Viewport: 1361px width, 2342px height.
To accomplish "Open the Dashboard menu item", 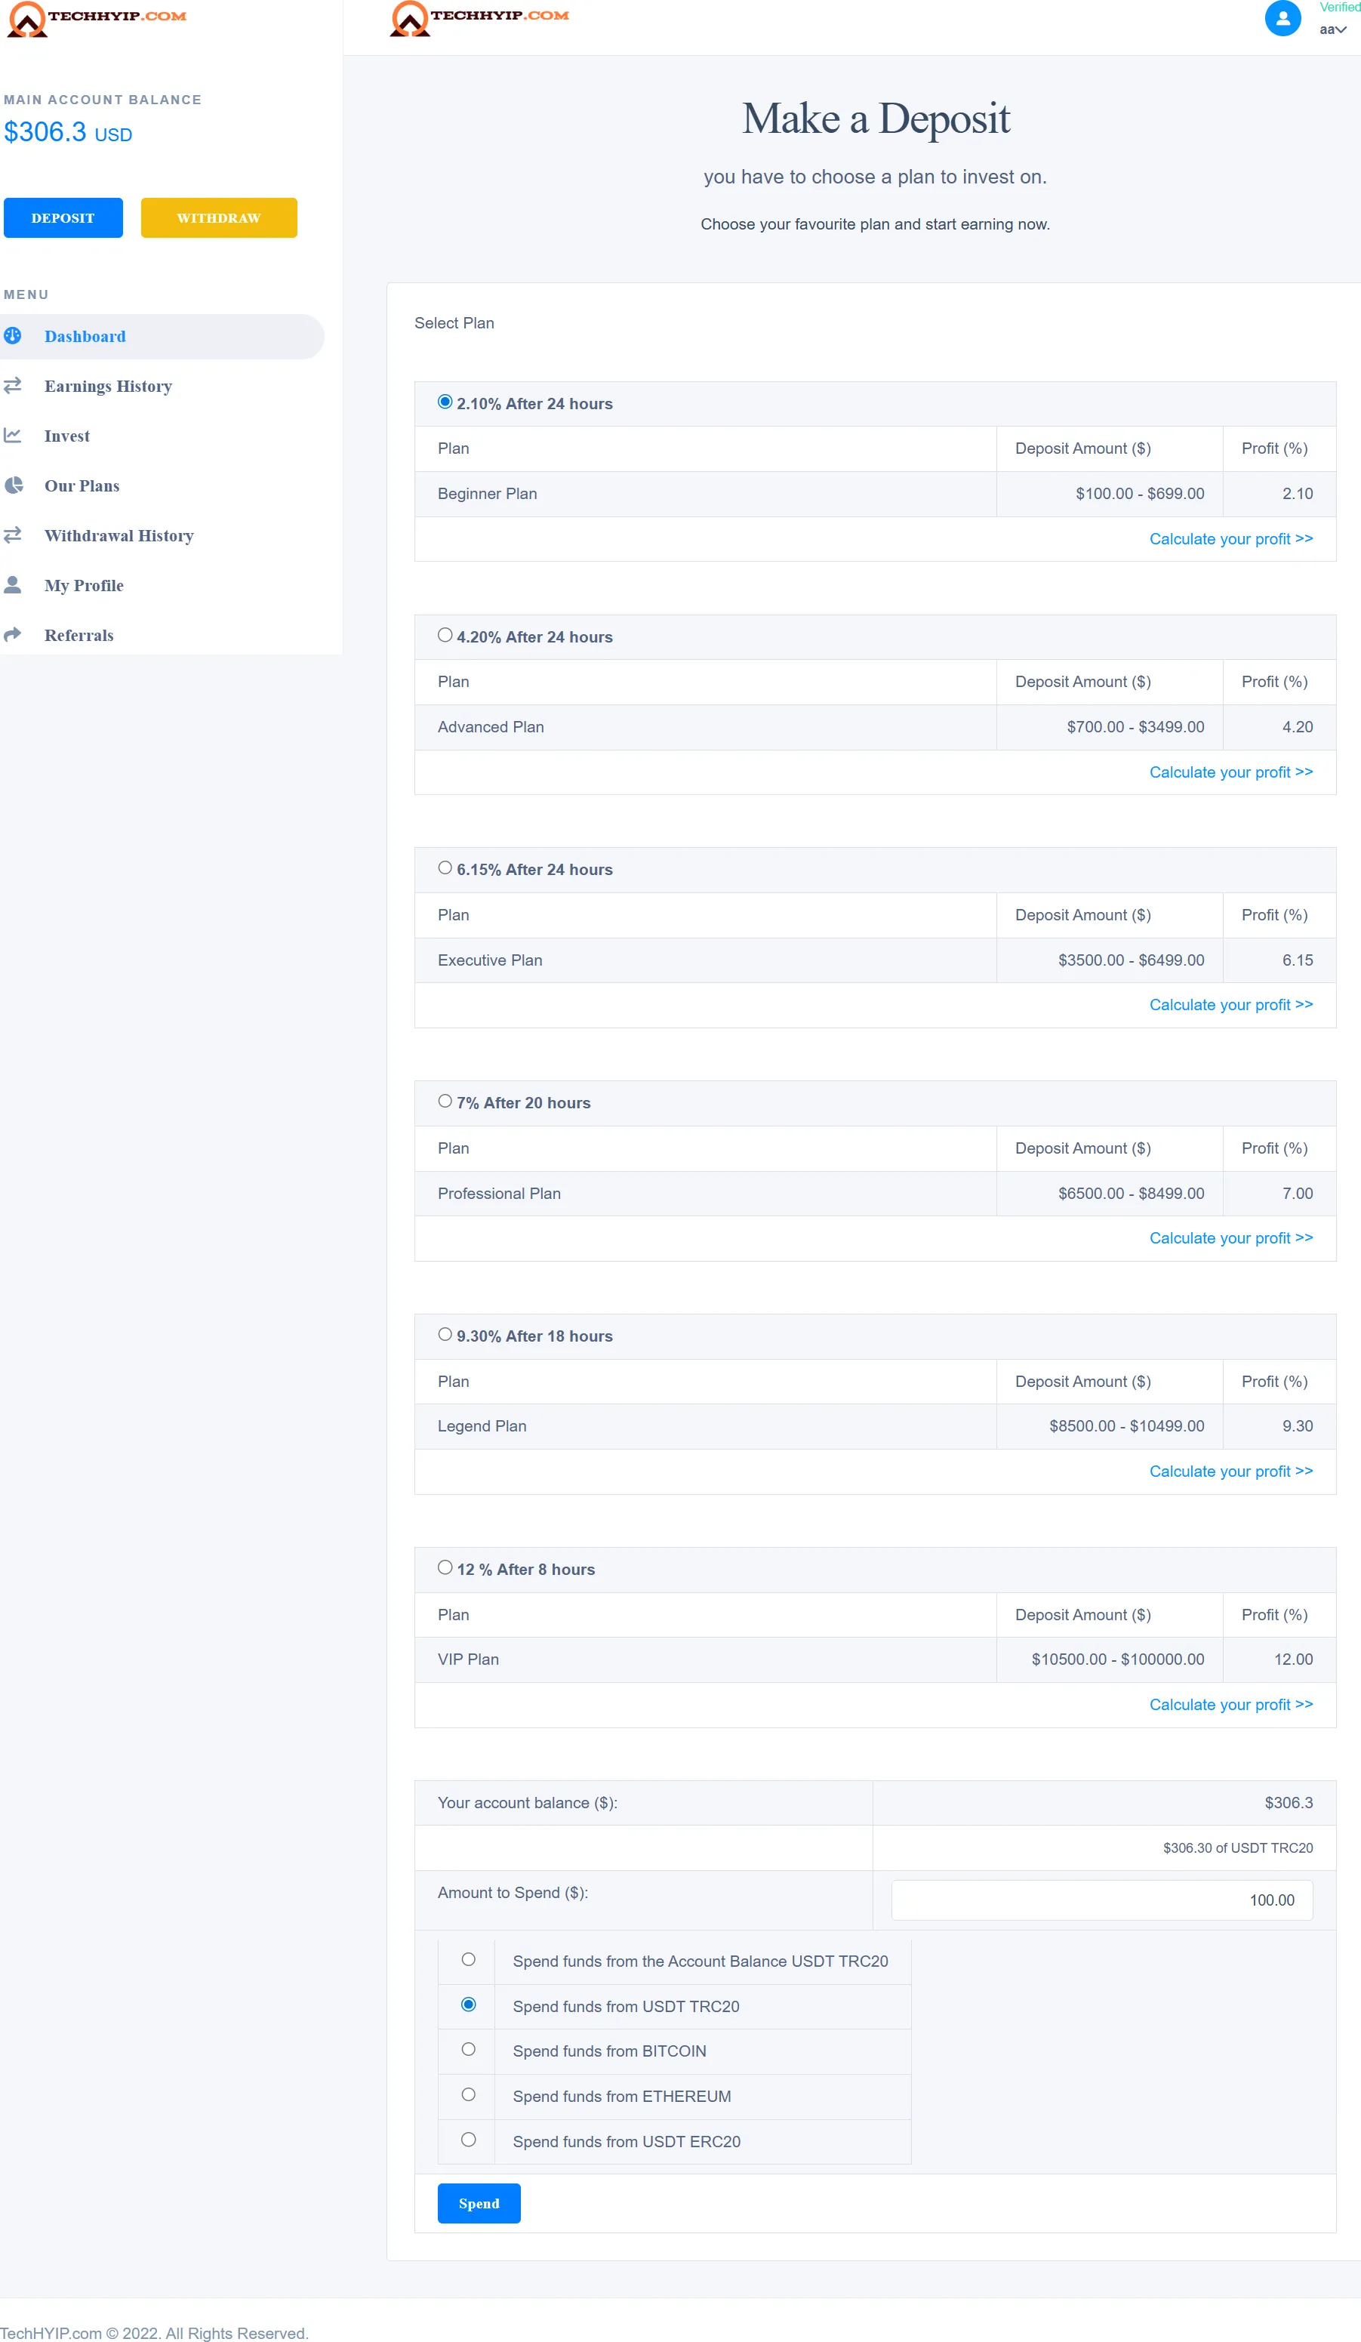I will 162,337.
